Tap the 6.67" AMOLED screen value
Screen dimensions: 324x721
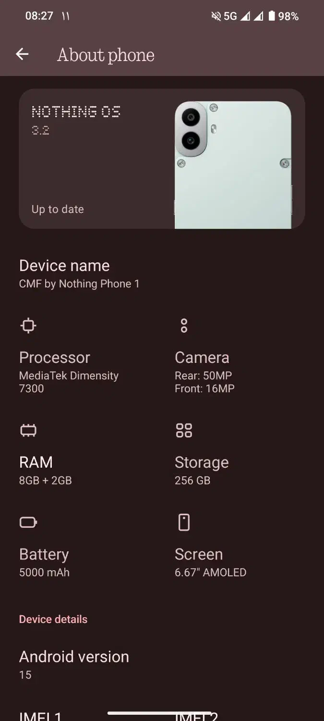210,572
